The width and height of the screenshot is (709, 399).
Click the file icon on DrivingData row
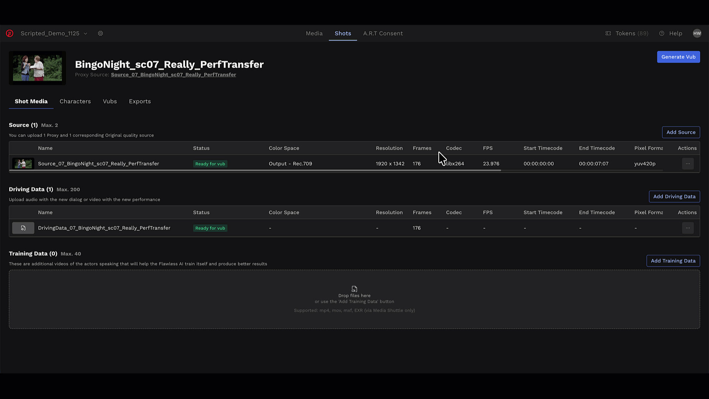click(x=23, y=228)
